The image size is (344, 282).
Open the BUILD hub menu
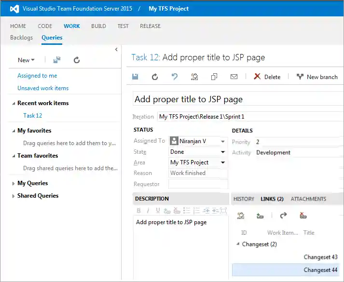coord(98,26)
